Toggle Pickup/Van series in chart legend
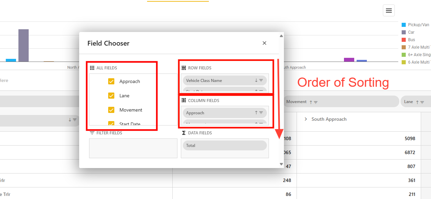431x199 pixels. click(x=416, y=25)
